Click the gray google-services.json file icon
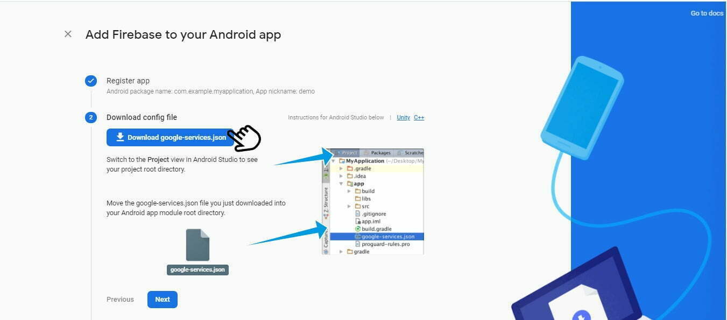The height and width of the screenshot is (320, 727). click(197, 245)
